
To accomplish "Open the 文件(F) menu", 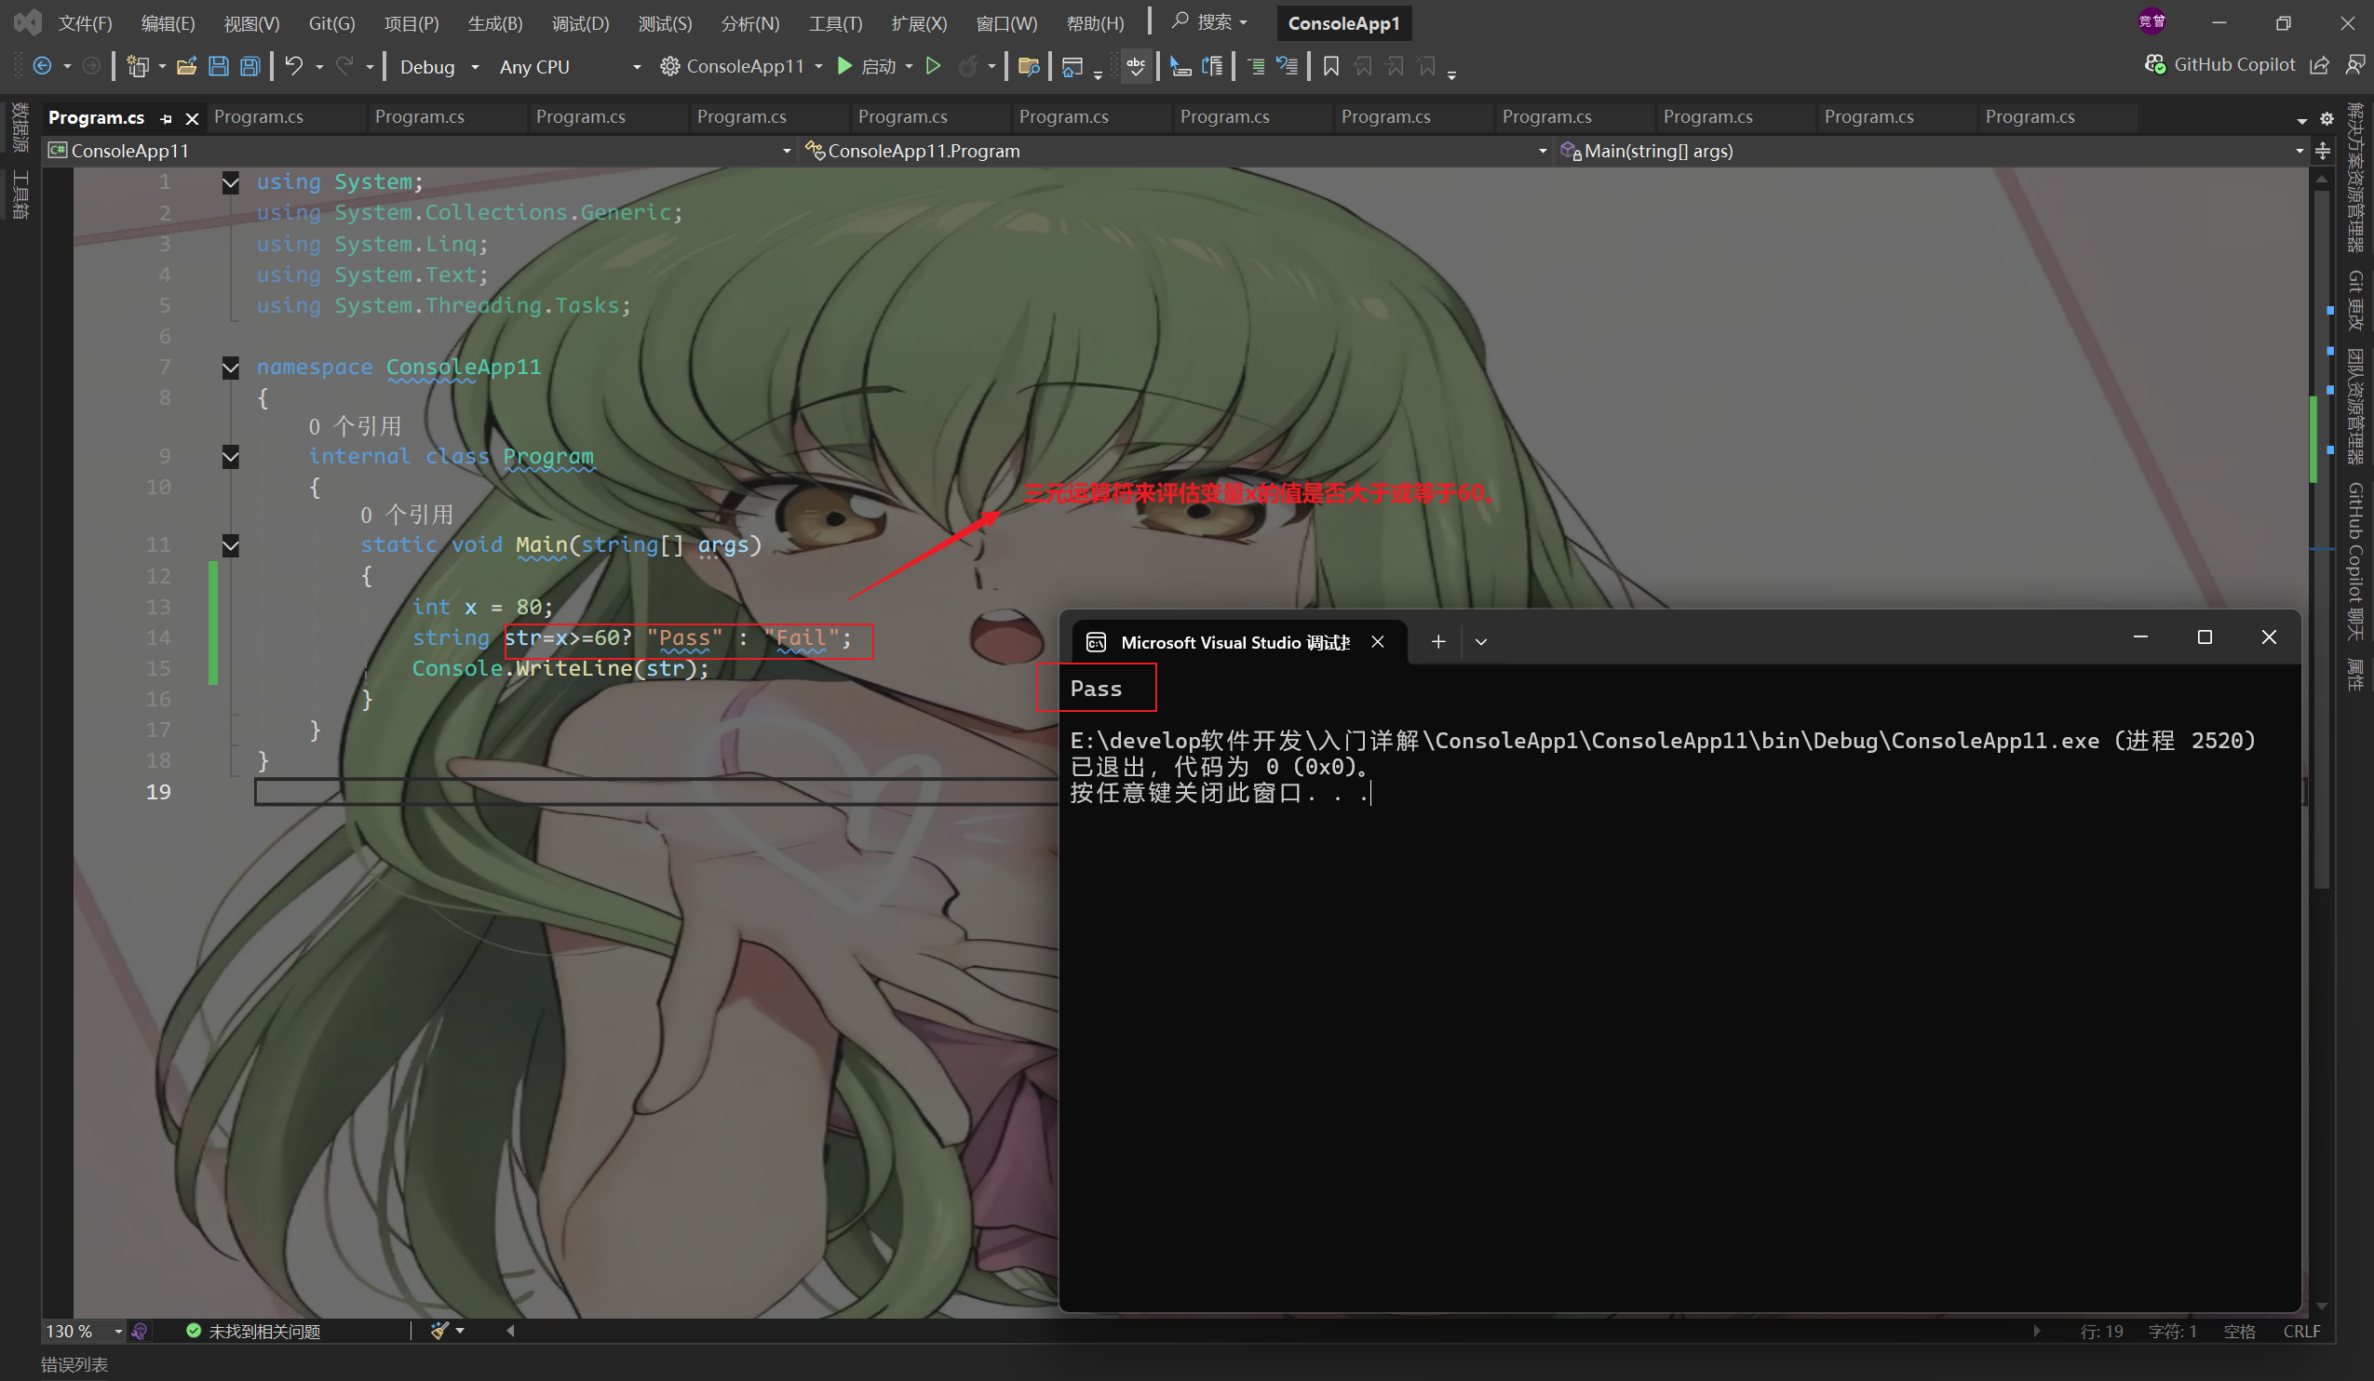I will point(85,23).
